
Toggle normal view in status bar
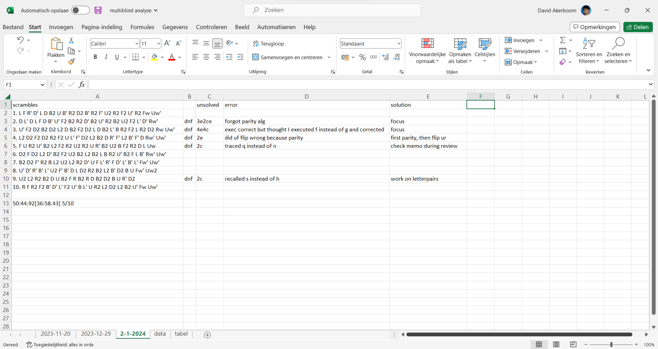[539, 344]
